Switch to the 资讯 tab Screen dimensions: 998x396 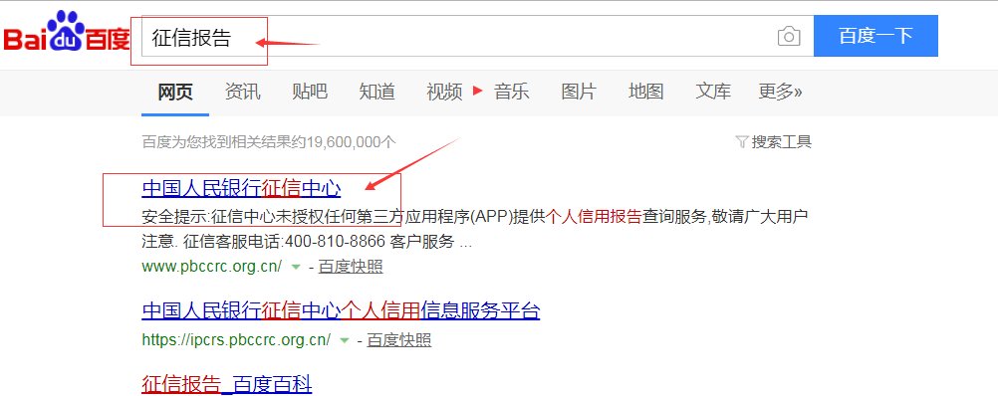[242, 92]
